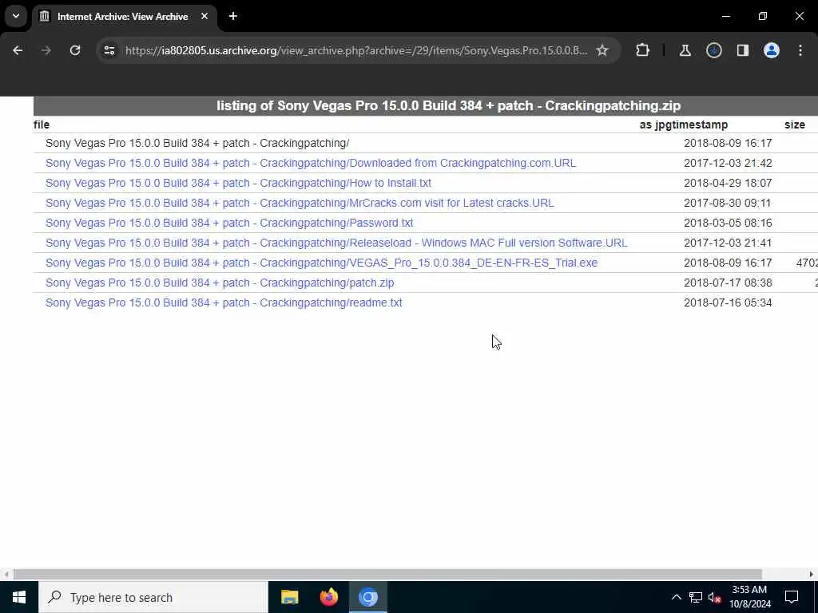Click the horizontal scrollbar thumb

click(387, 575)
